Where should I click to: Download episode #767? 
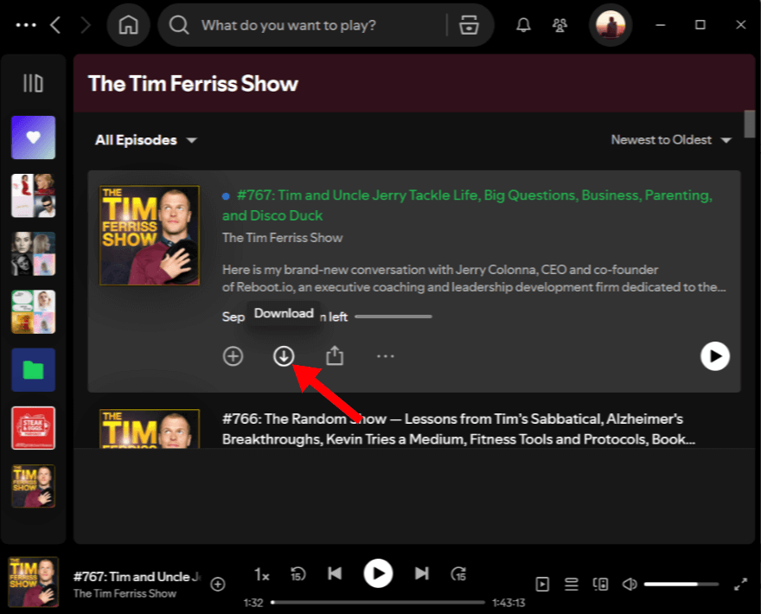(x=284, y=355)
